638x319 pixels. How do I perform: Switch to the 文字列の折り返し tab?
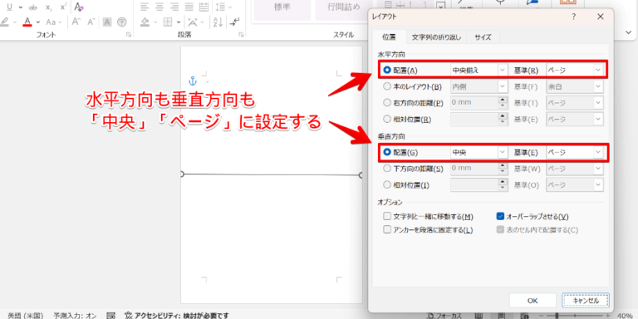pyautogui.click(x=436, y=37)
